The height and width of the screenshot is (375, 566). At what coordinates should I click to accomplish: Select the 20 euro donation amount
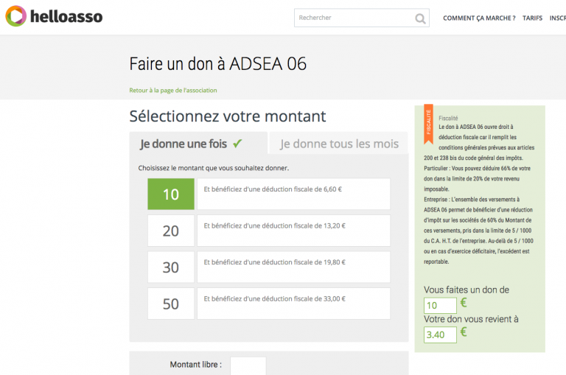coord(171,231)
